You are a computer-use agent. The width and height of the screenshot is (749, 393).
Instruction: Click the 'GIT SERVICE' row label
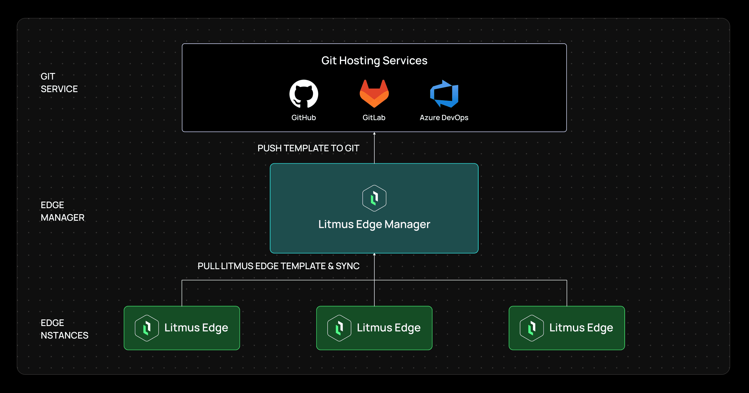pyautogui.click(x=59, y=83)
